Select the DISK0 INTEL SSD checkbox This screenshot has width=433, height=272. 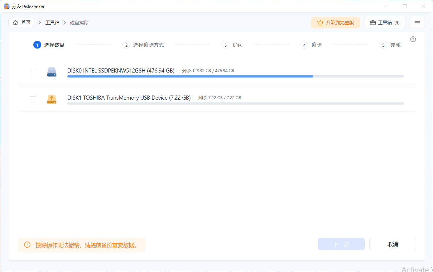click(33, 72)
